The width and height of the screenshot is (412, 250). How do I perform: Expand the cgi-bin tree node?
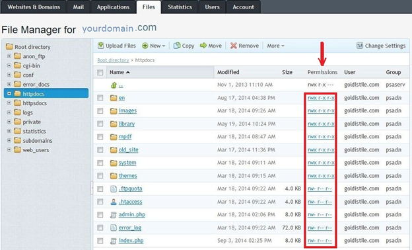pos(9,65)
